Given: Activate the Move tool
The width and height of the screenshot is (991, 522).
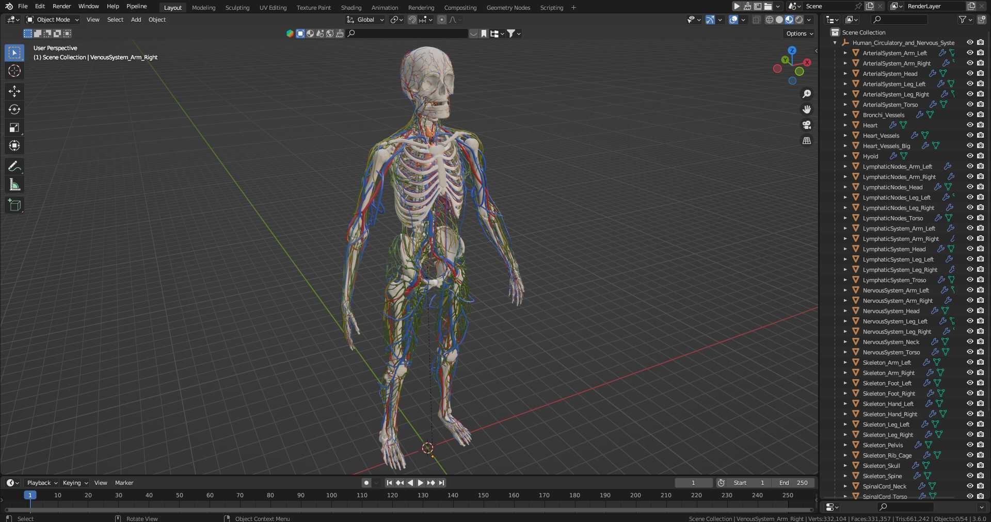Looking at the screenshot, I should click(x=14, y=91).
